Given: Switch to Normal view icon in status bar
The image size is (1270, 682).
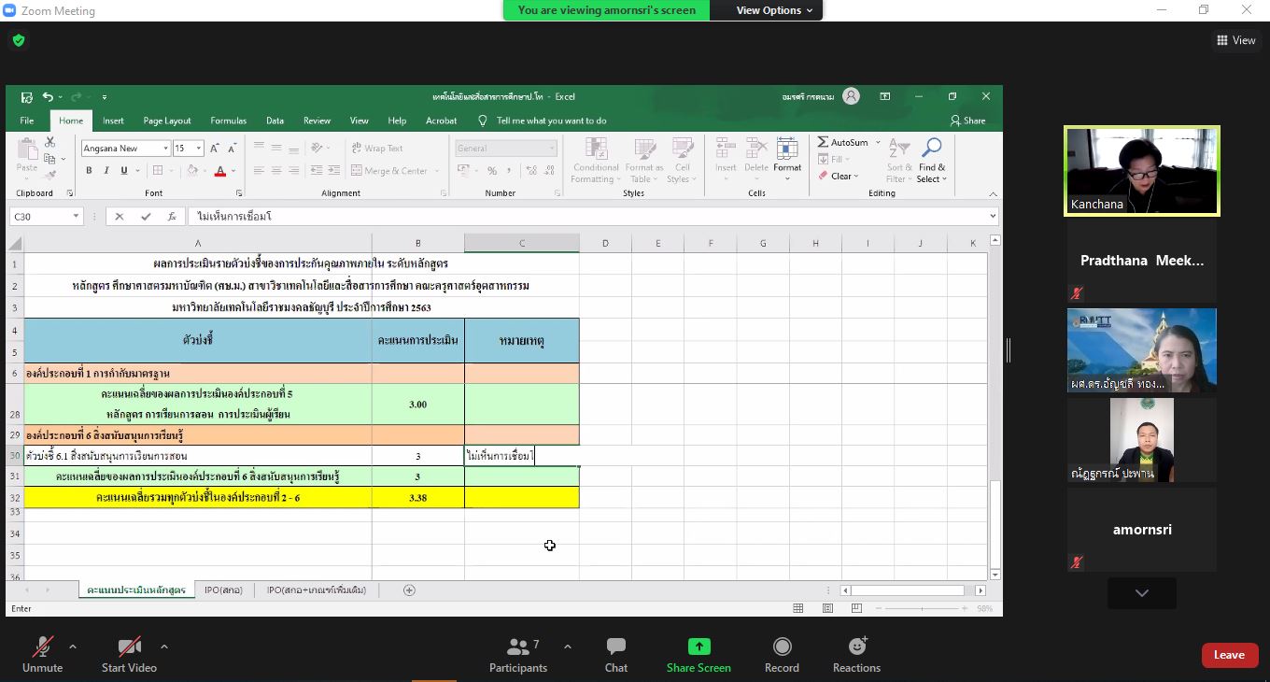Looking at the screenshot, I should coord(798,608).
